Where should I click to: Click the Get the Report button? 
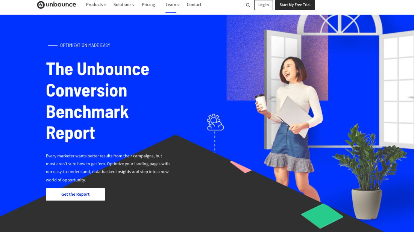(x=75, y=194)
